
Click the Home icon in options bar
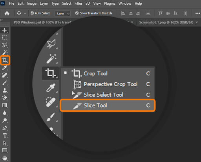(x=7, y=13)
